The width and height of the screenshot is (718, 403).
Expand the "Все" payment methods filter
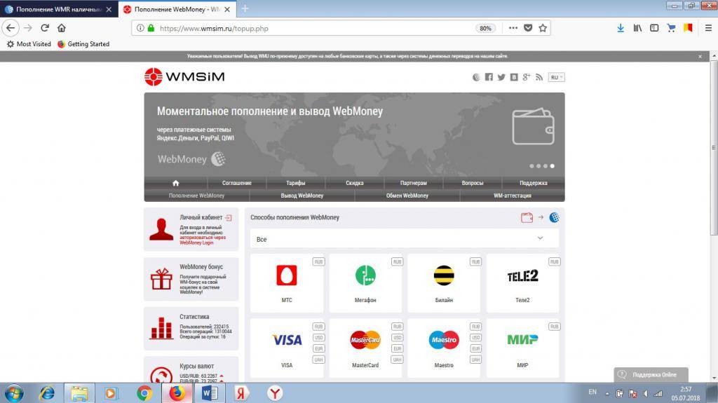coord(405,239)
